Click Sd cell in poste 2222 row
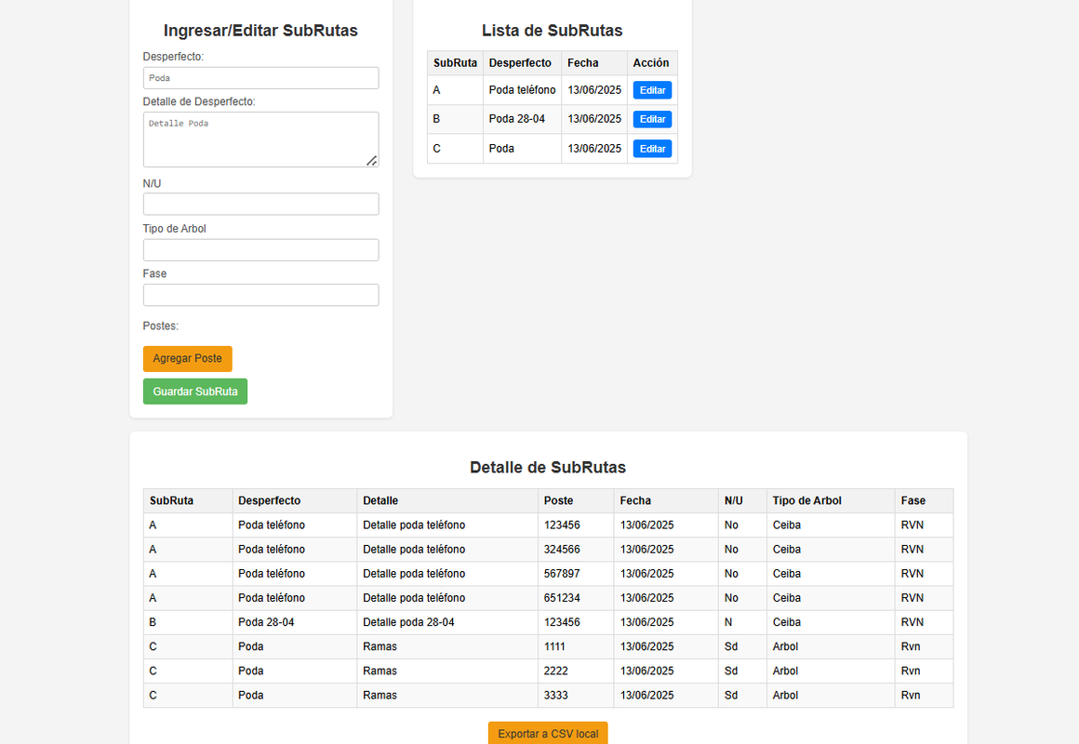This screenshot has width=1079, height=744. [x=742, y=671]
